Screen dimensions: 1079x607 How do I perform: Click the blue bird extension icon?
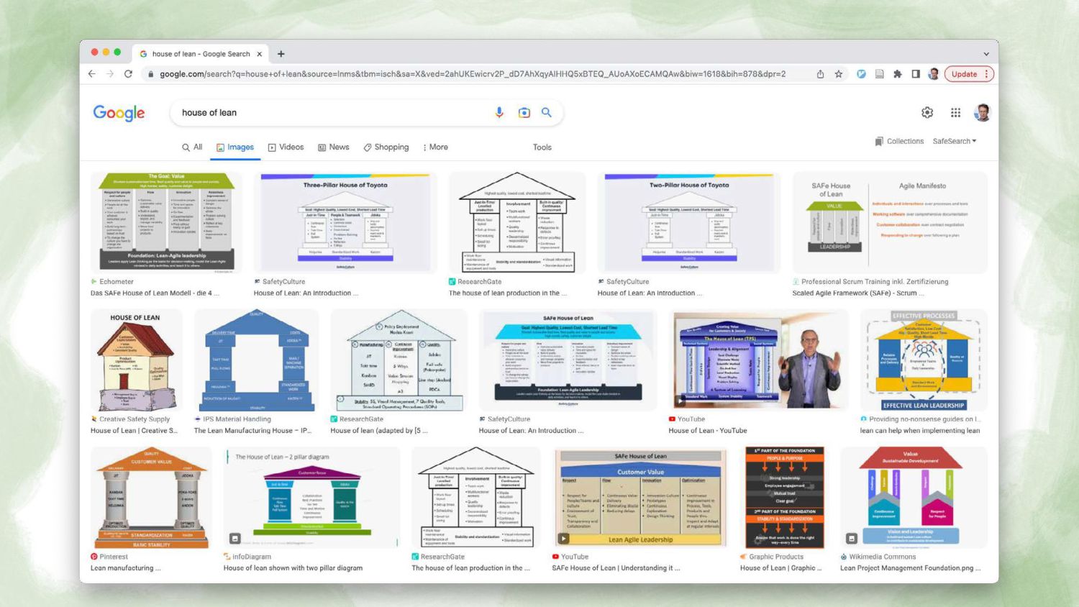(861, 73)
